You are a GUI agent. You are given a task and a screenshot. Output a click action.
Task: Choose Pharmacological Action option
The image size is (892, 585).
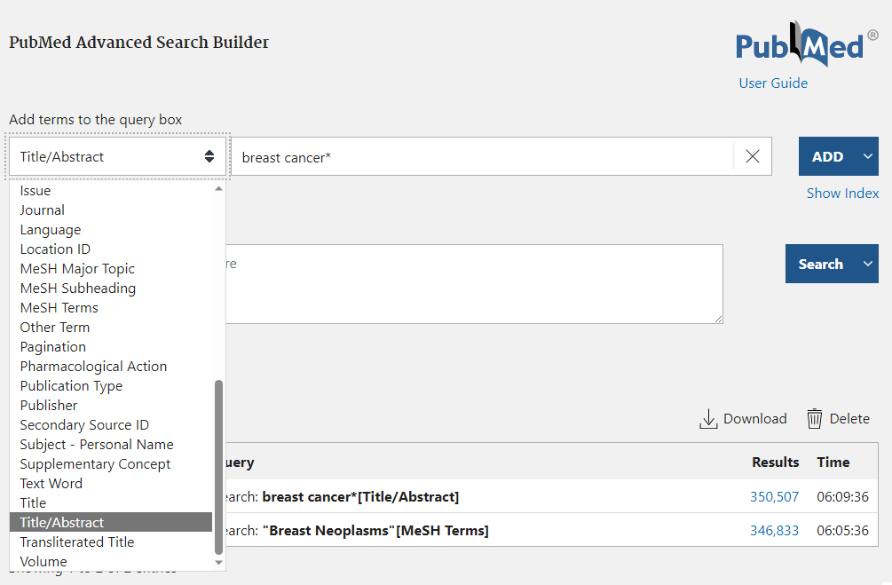111,367
